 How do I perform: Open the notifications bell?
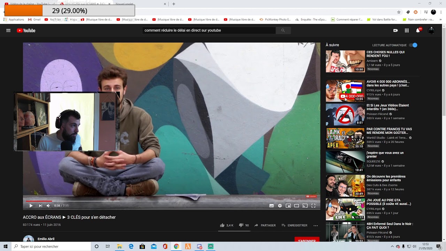418,30
